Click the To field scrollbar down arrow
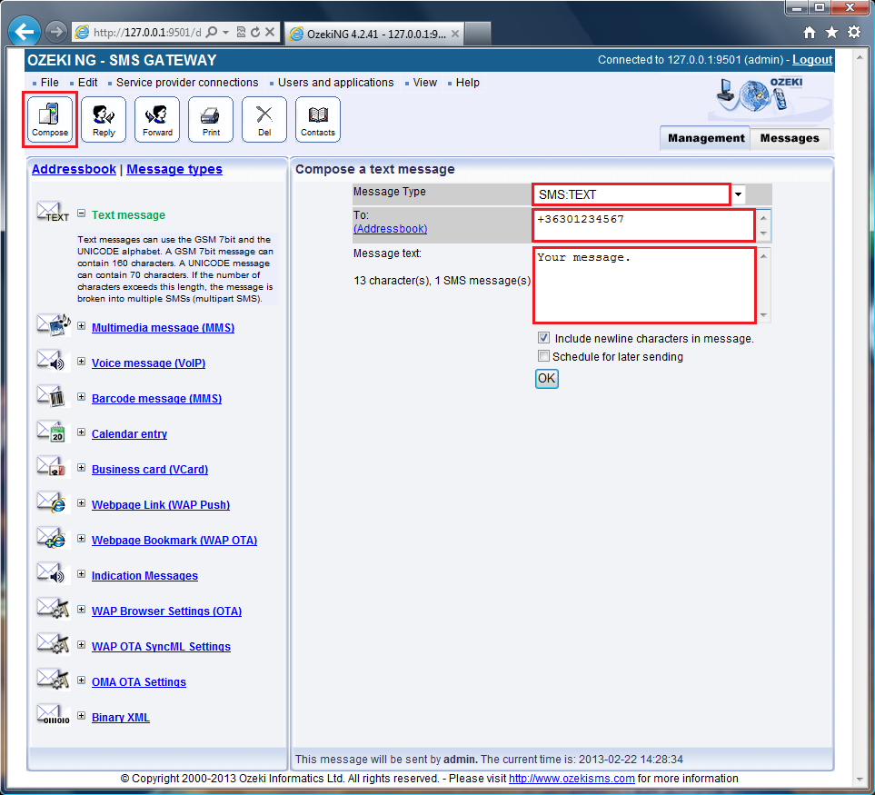 (x=763, y=234)
